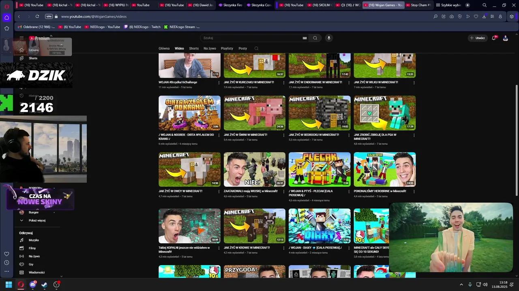Expand Pokaż więcej in subscriptions list
Image resolution: width=519 pixels, height=291 pixels.
tap(37, 221)
